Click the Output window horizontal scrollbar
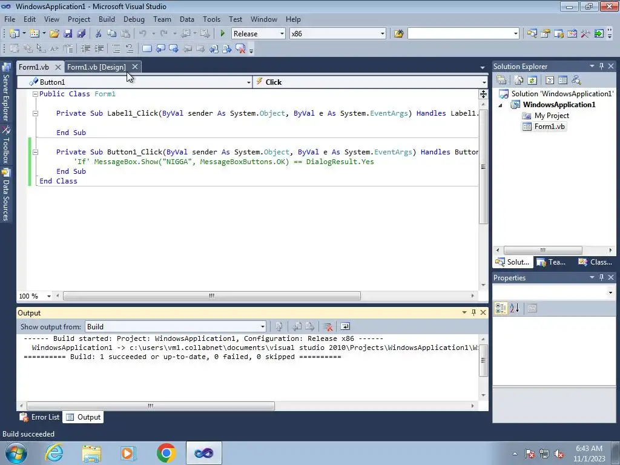 click(x=150, y=406)
